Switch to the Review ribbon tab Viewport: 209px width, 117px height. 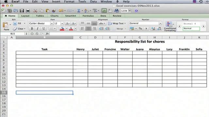point(117,16)
